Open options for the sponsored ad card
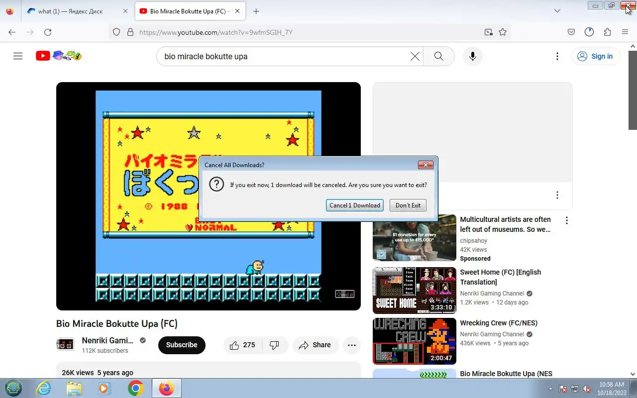 [557, 195]
